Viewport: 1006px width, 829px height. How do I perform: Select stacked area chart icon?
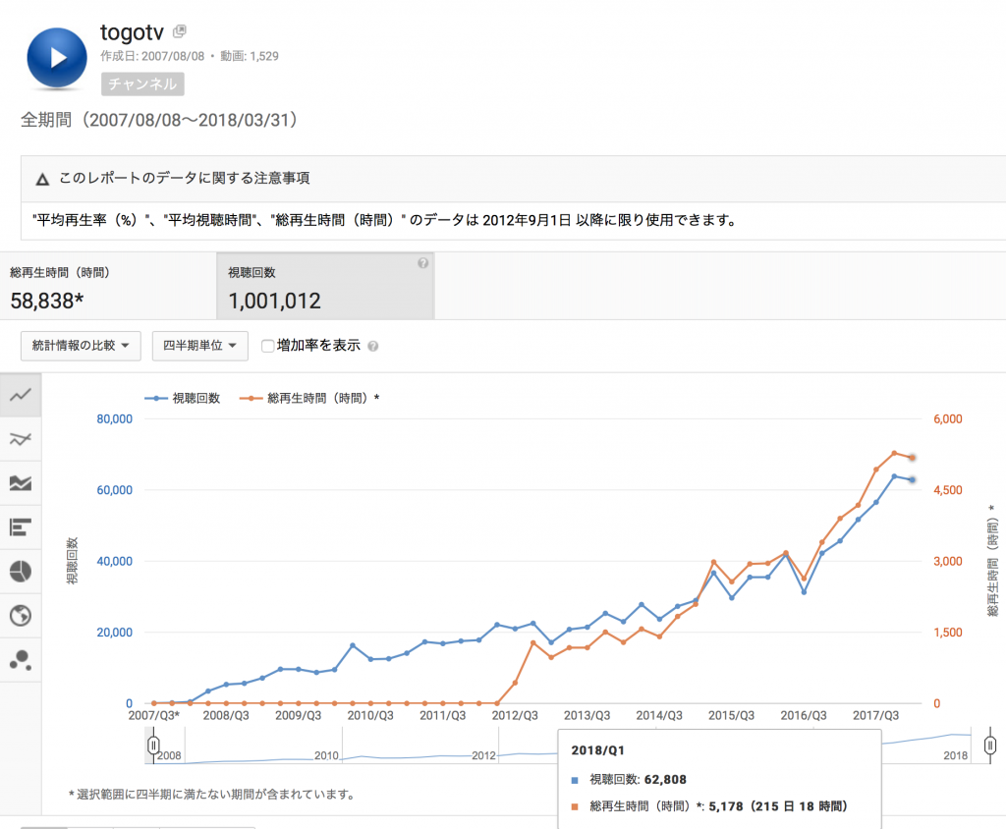tap(21, 483)
